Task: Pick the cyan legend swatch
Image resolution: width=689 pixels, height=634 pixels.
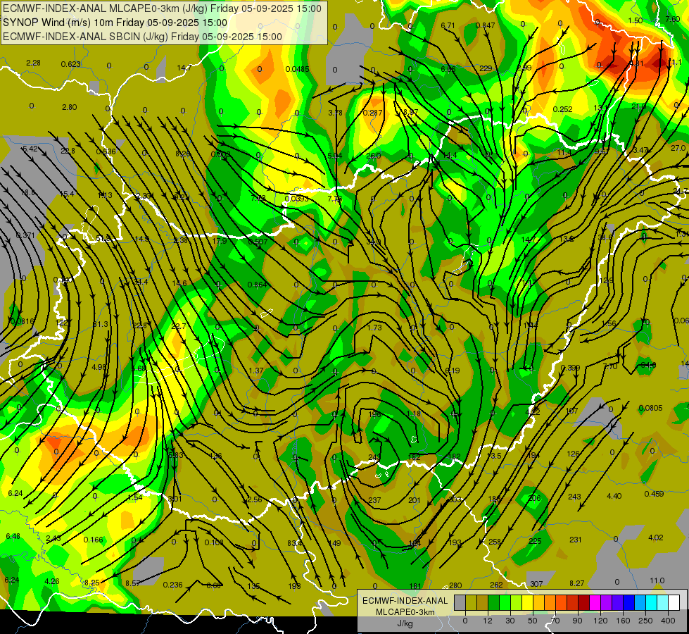Action: tap(651, 603)
